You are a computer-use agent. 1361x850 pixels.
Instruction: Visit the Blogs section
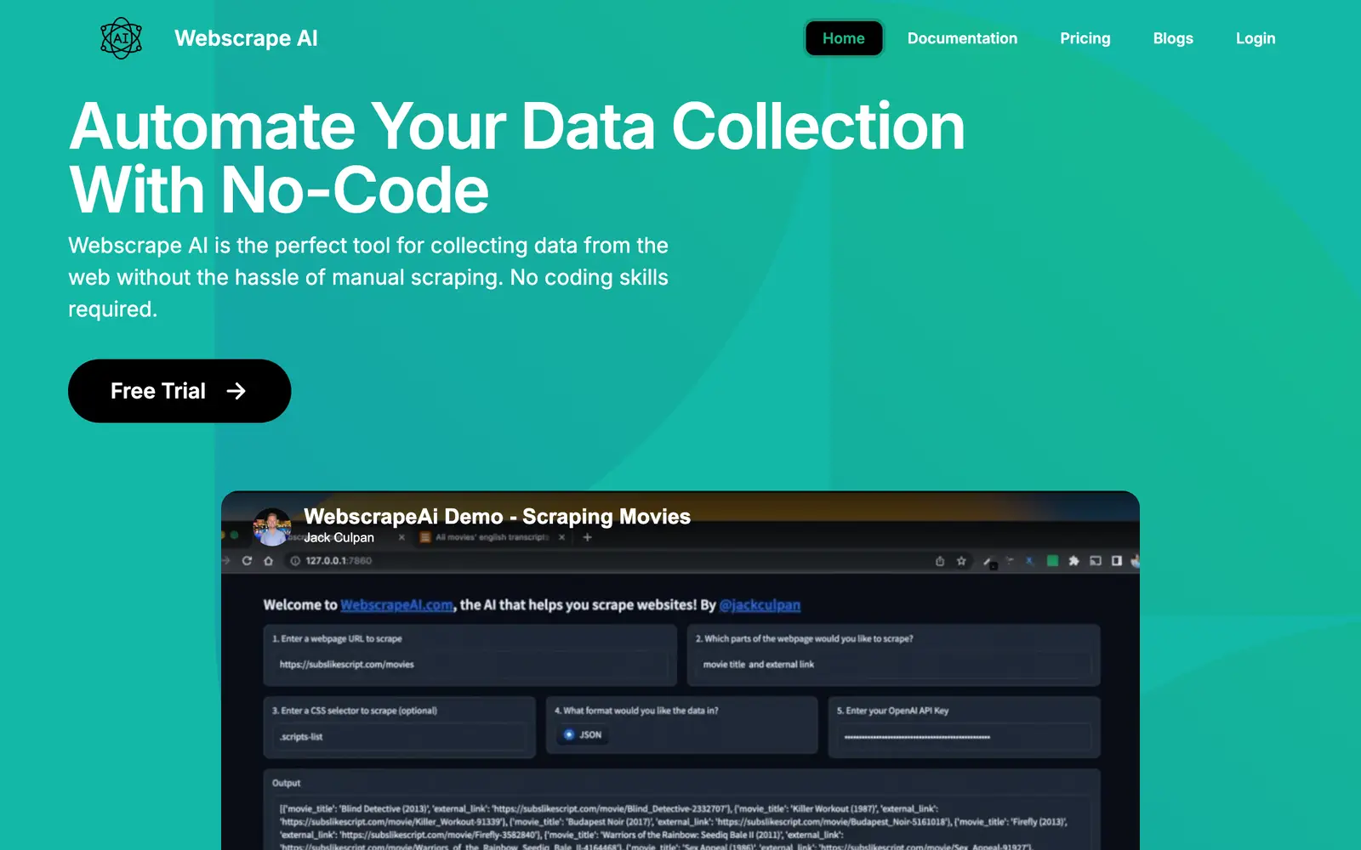(x=1173, y=38)
